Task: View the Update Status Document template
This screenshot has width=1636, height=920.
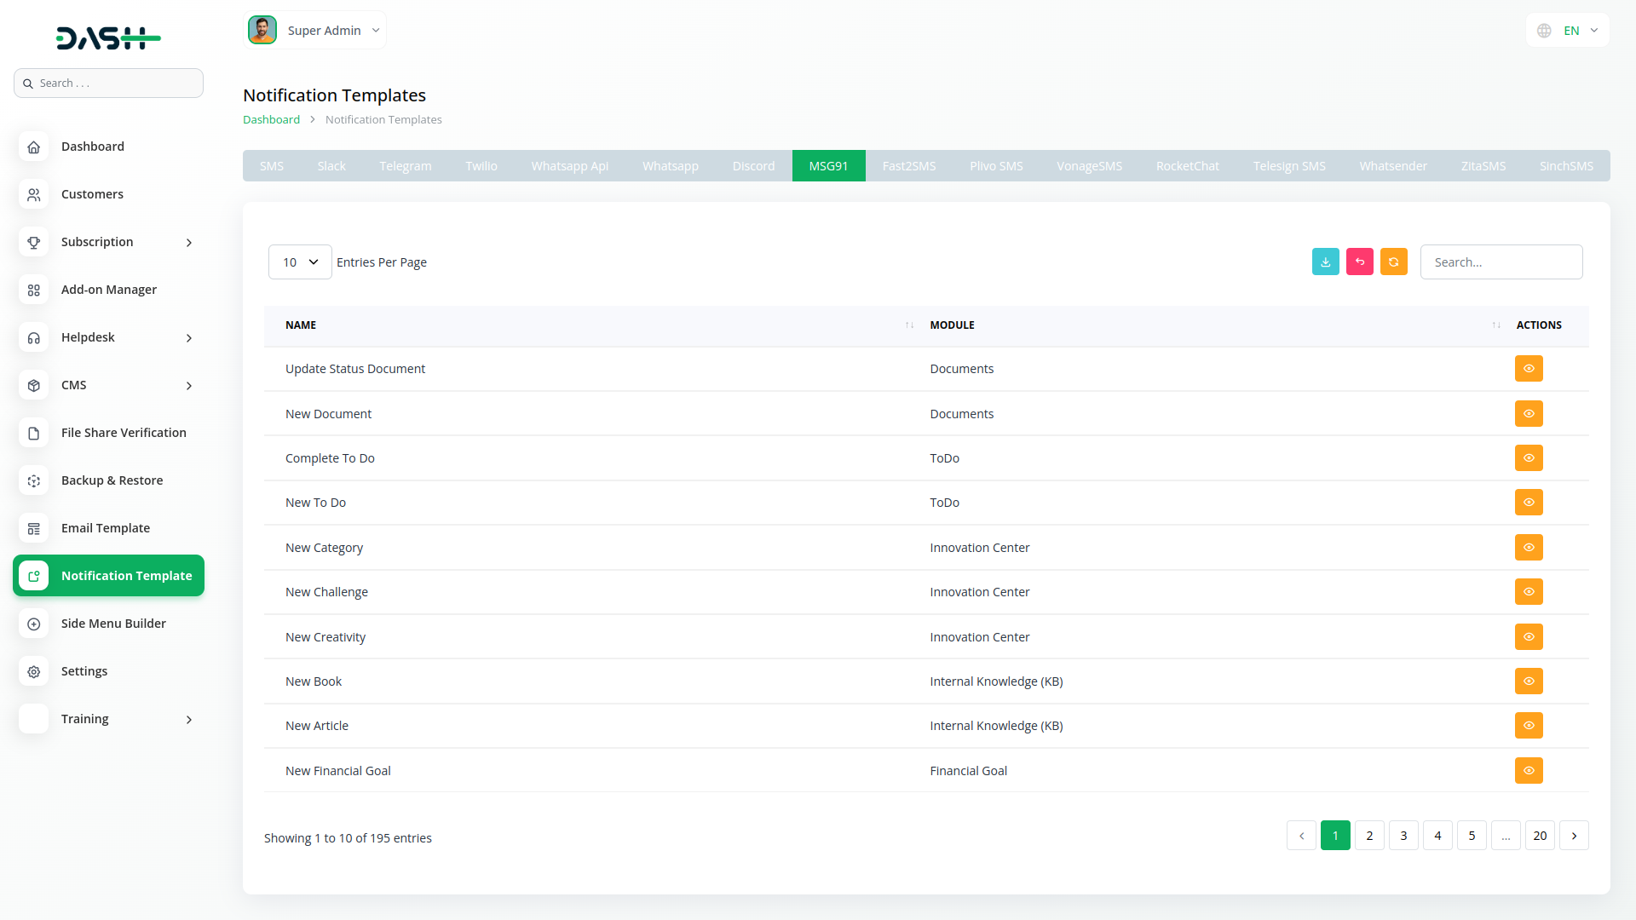Action: tap(1529, 369)
